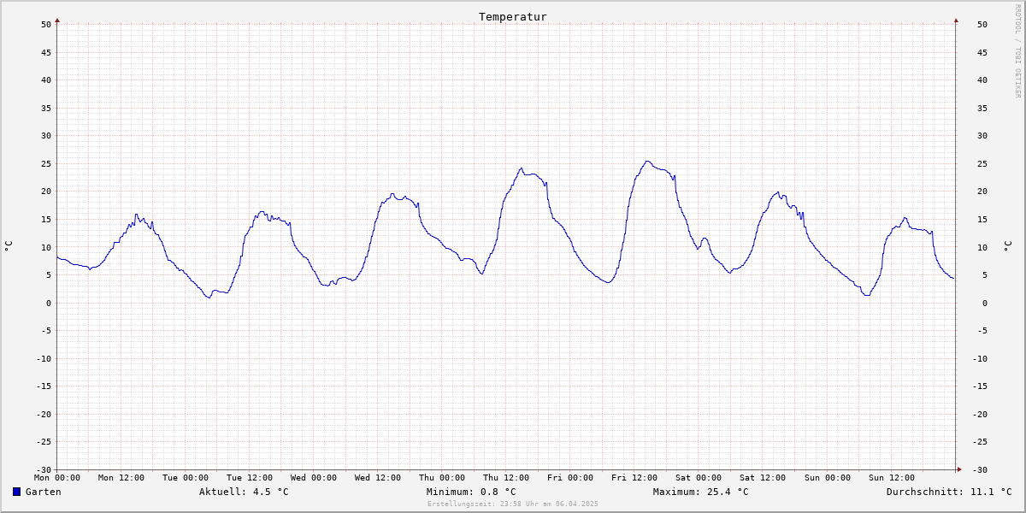
Task: Click the 'Maximum: 25.4 °C' value
Action: click(x=701, y=492)
